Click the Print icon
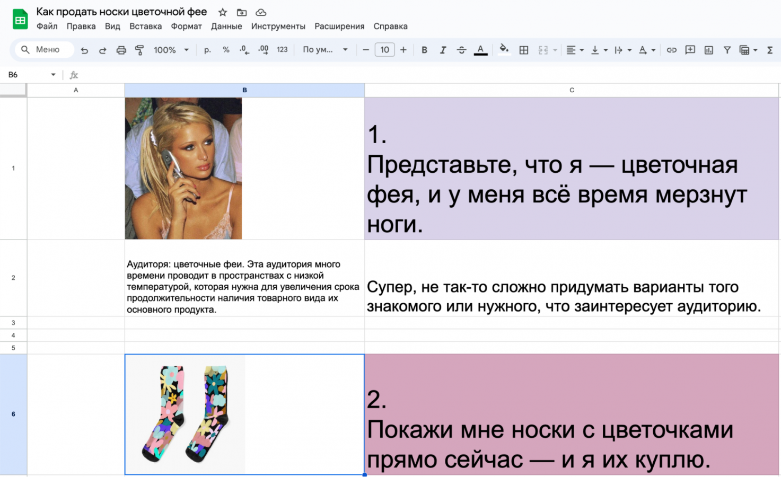The height and width of the screenshot is (477, 781). tap(121, 50)
